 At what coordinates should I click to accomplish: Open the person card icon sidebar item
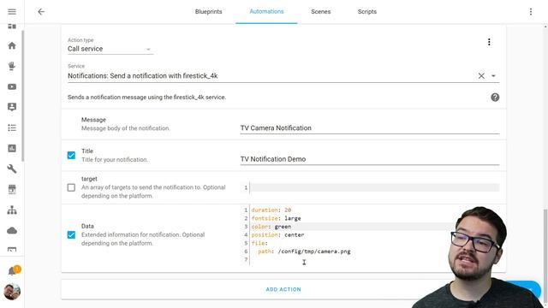pyautogui.click(x=12, y=107)
